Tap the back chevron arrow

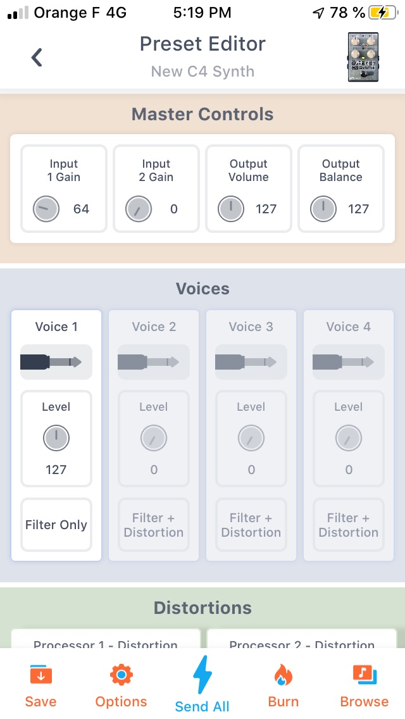[x=36, y=56]
